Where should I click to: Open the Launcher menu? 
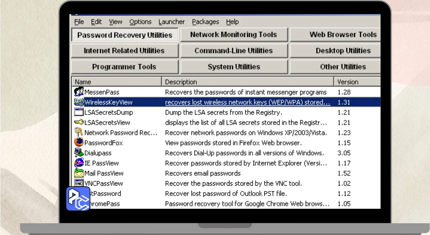point(172,22)
